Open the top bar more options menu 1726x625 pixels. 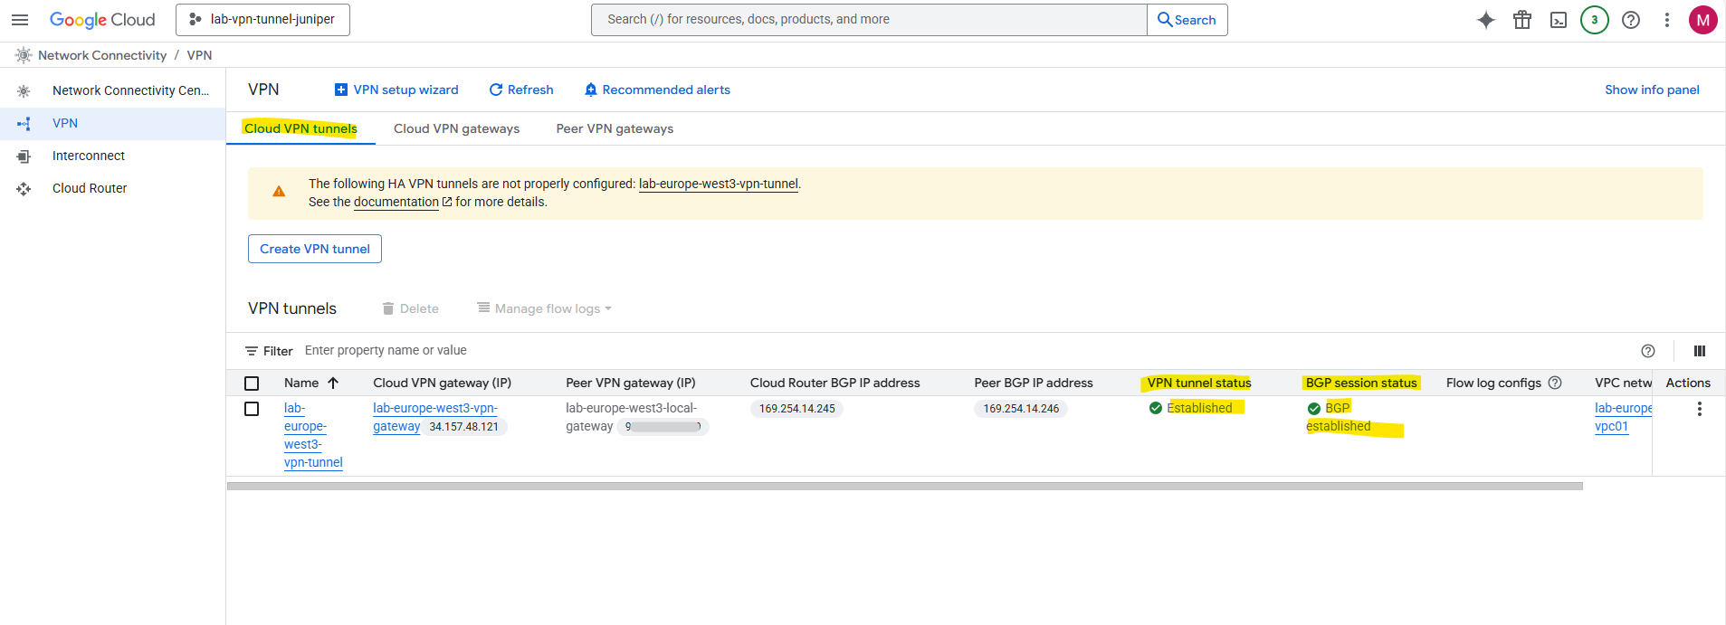point(1667,20)
